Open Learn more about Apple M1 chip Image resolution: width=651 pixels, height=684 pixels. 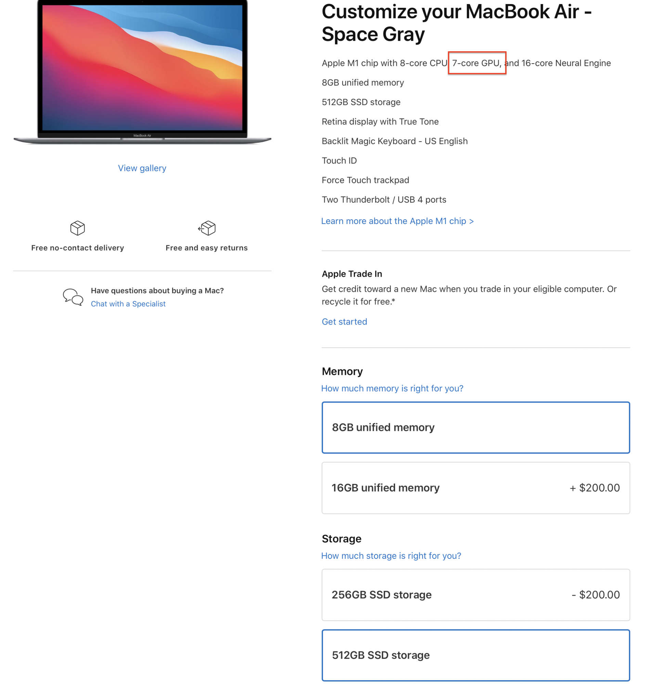pyautogui.click(x=397, y=221)
